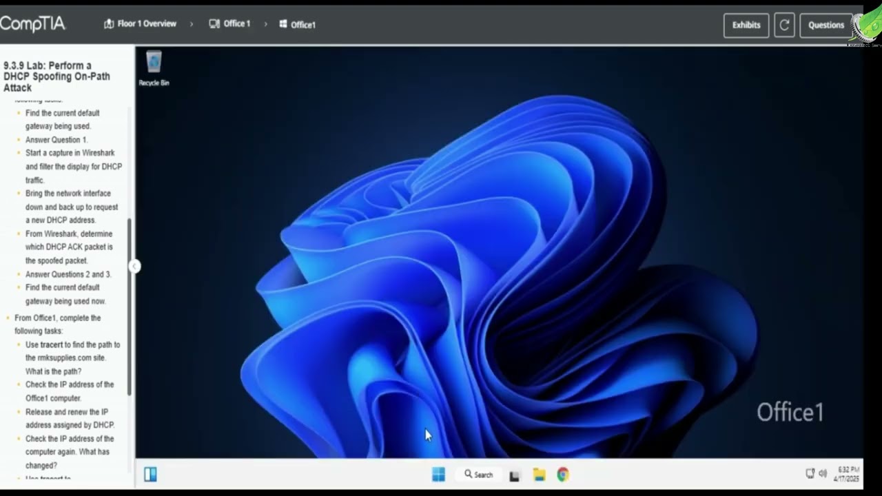Click the refresh icon button in header

click(x=784, y=25)
